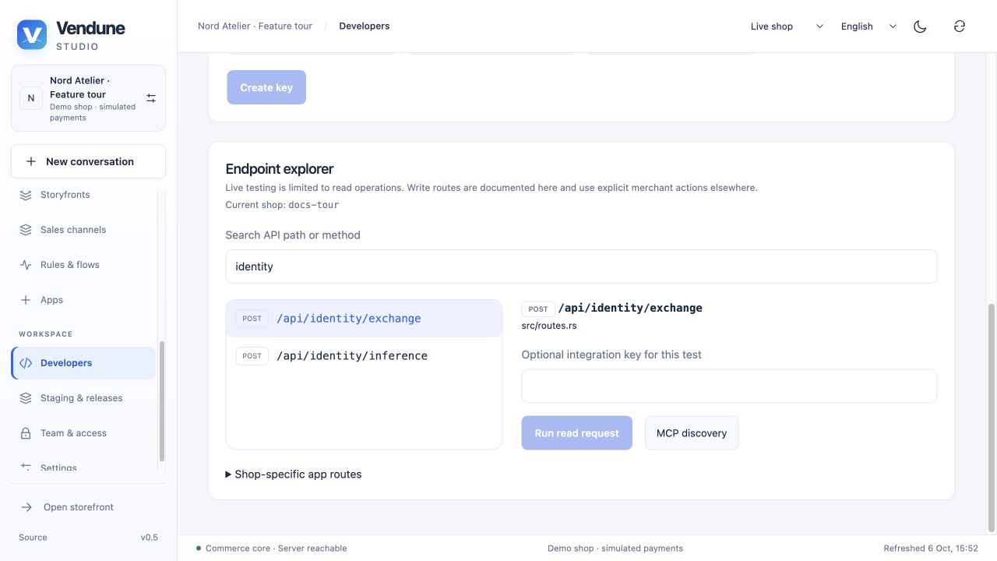This screenshot has height=561, width=997.
Task: Click the Team & access lock icon
Action: (26, 433)
